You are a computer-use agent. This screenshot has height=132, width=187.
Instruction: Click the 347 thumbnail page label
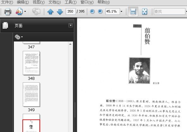point(31,47)
